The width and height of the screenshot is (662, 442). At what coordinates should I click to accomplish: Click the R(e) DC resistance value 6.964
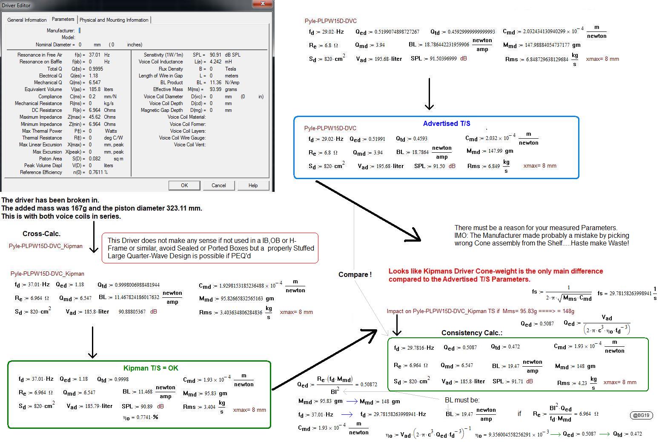(95, 110)
